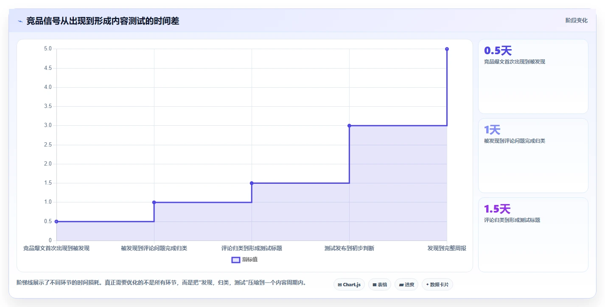
Task: Click the y-axis tick label 4.5
Action: tap(48, 68)
